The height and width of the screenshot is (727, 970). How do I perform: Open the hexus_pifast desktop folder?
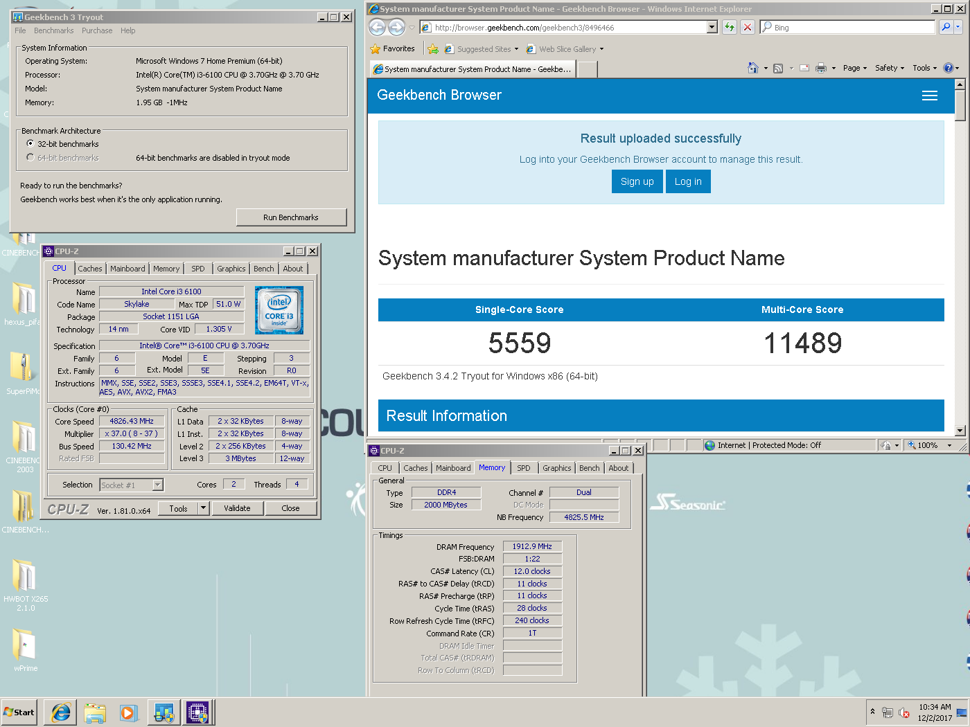point(22,304)
